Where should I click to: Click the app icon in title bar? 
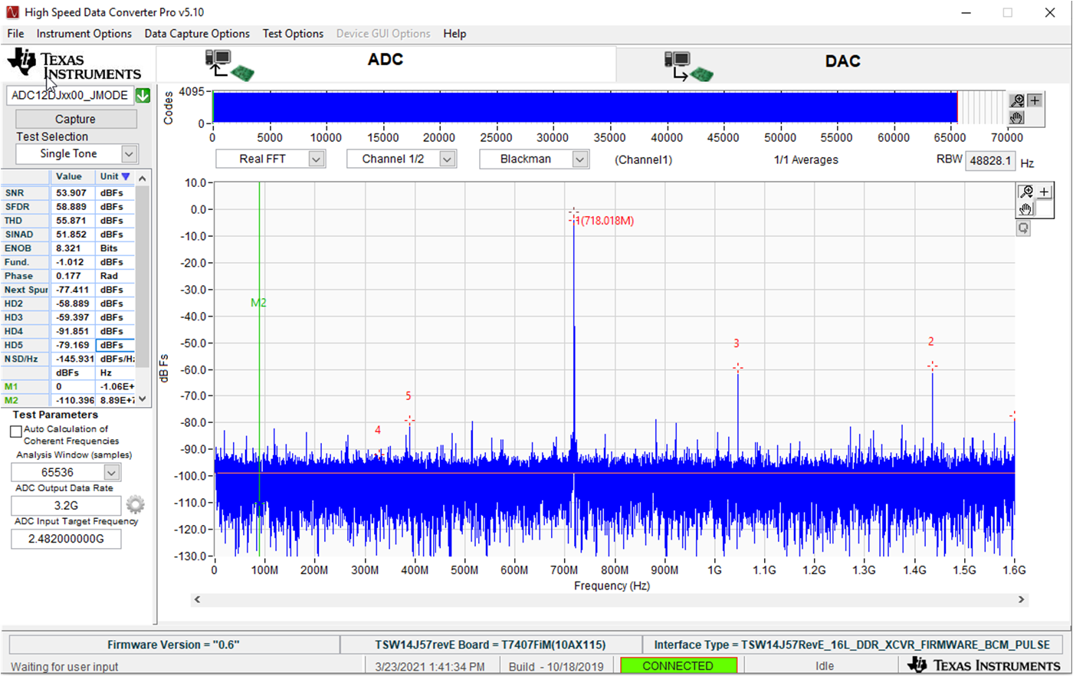[12, 12]
